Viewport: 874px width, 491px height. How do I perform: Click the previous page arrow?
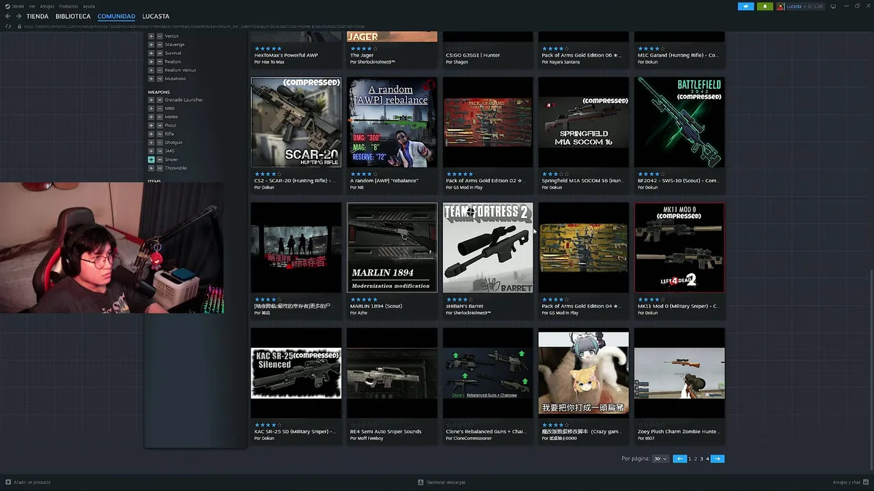pyautogui.click(x=679, y=459)
